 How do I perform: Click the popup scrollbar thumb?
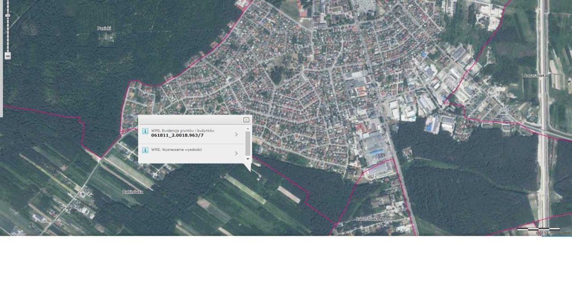(248, 143)
